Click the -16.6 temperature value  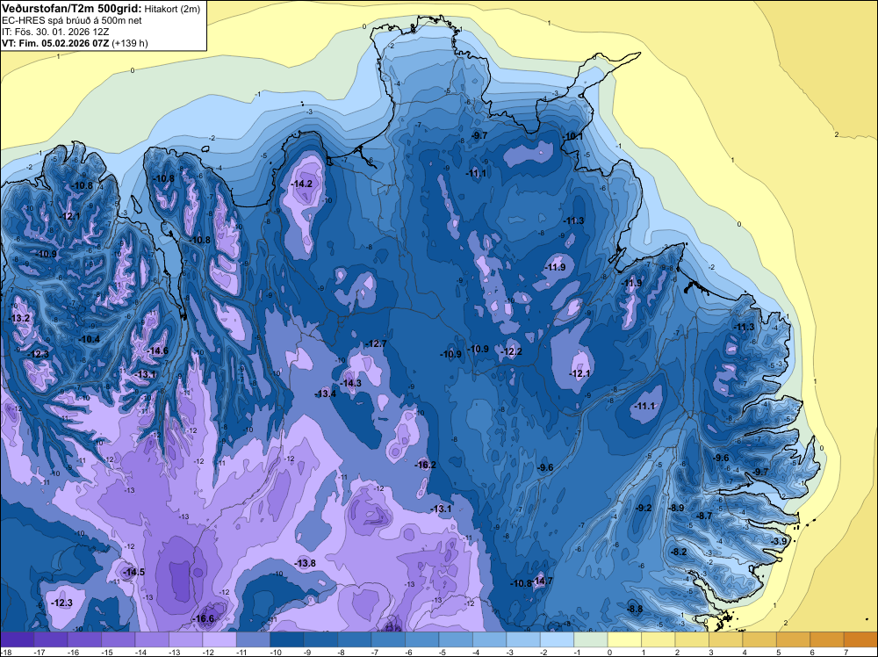click(204, 618)
